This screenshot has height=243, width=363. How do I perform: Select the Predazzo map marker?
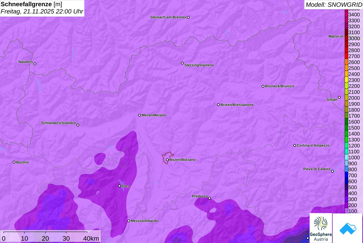[210, 198]
